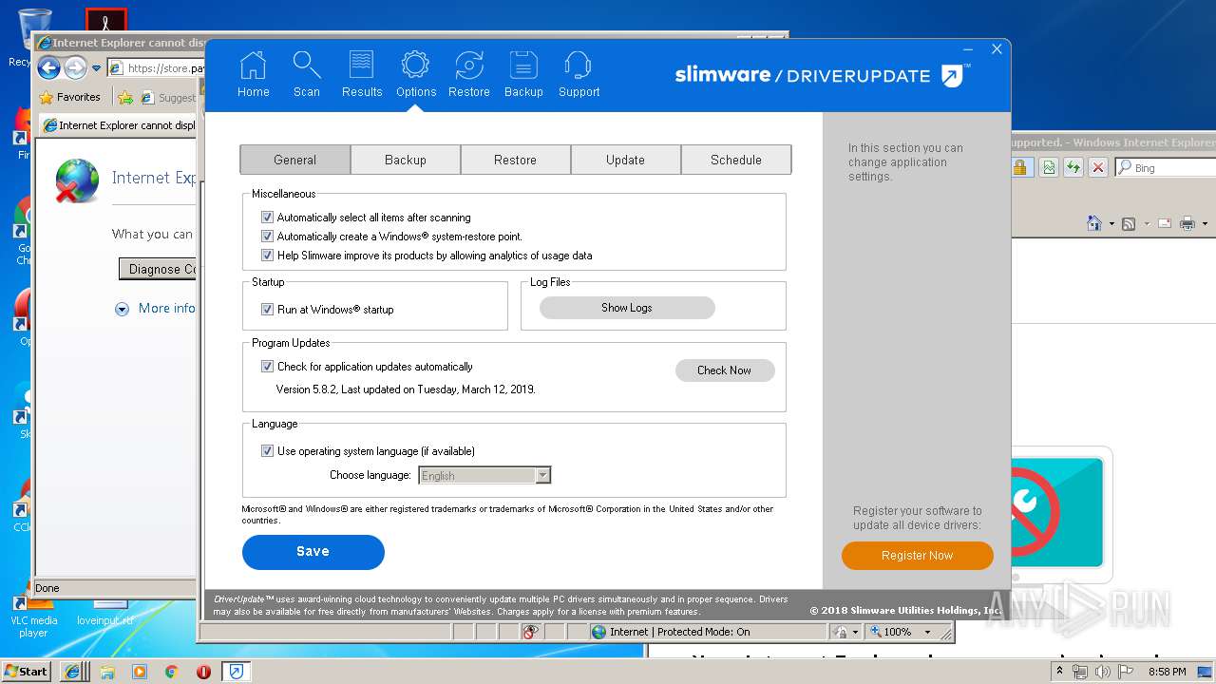Show hidden tray icons arrow
Screen dimensions: 1216x684
[x=1059, y=672]
